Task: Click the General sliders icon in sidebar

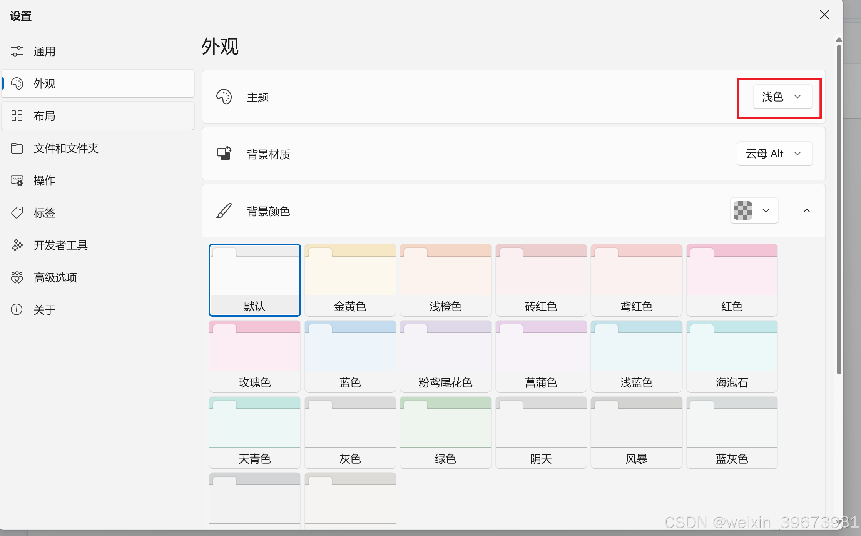Action: pos(17,51)
